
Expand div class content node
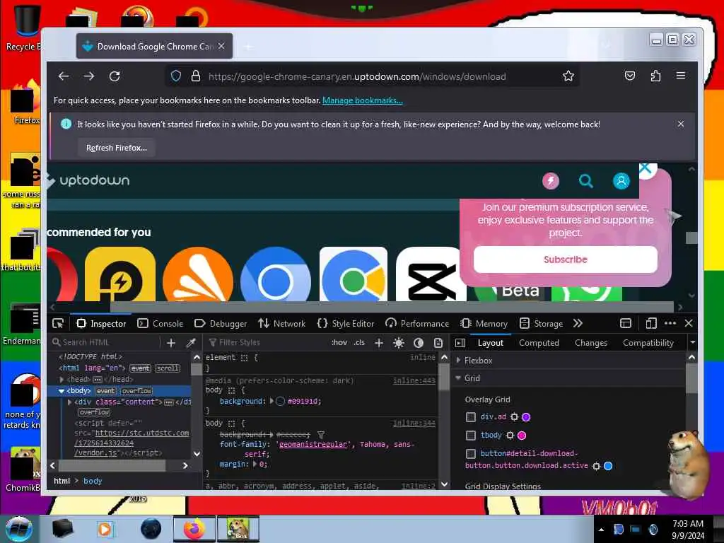pyautogui.click(x=70, y=402)
